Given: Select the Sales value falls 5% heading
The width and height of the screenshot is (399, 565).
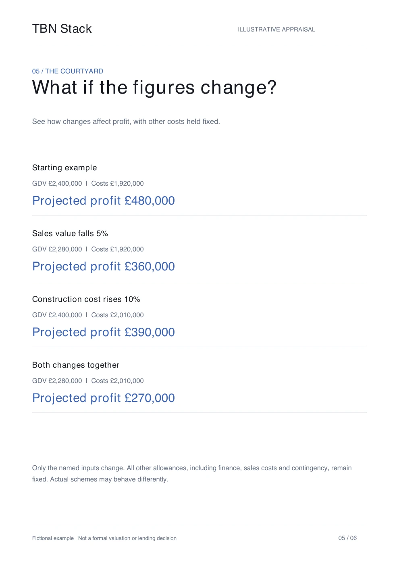Looking at the screenshot, I should (x=70, y=233).
